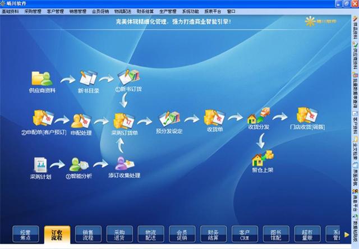The height and width of the screenshot is (249, 359).
Task: Launch the ①新书订货 new book ordering icon
Action: tap(128, 77)
